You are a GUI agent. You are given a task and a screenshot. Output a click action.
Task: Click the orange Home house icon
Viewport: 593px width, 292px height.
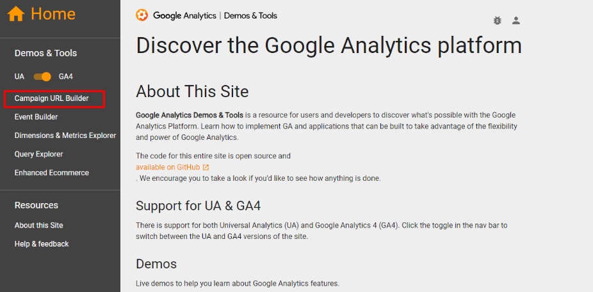click(16, 14)
